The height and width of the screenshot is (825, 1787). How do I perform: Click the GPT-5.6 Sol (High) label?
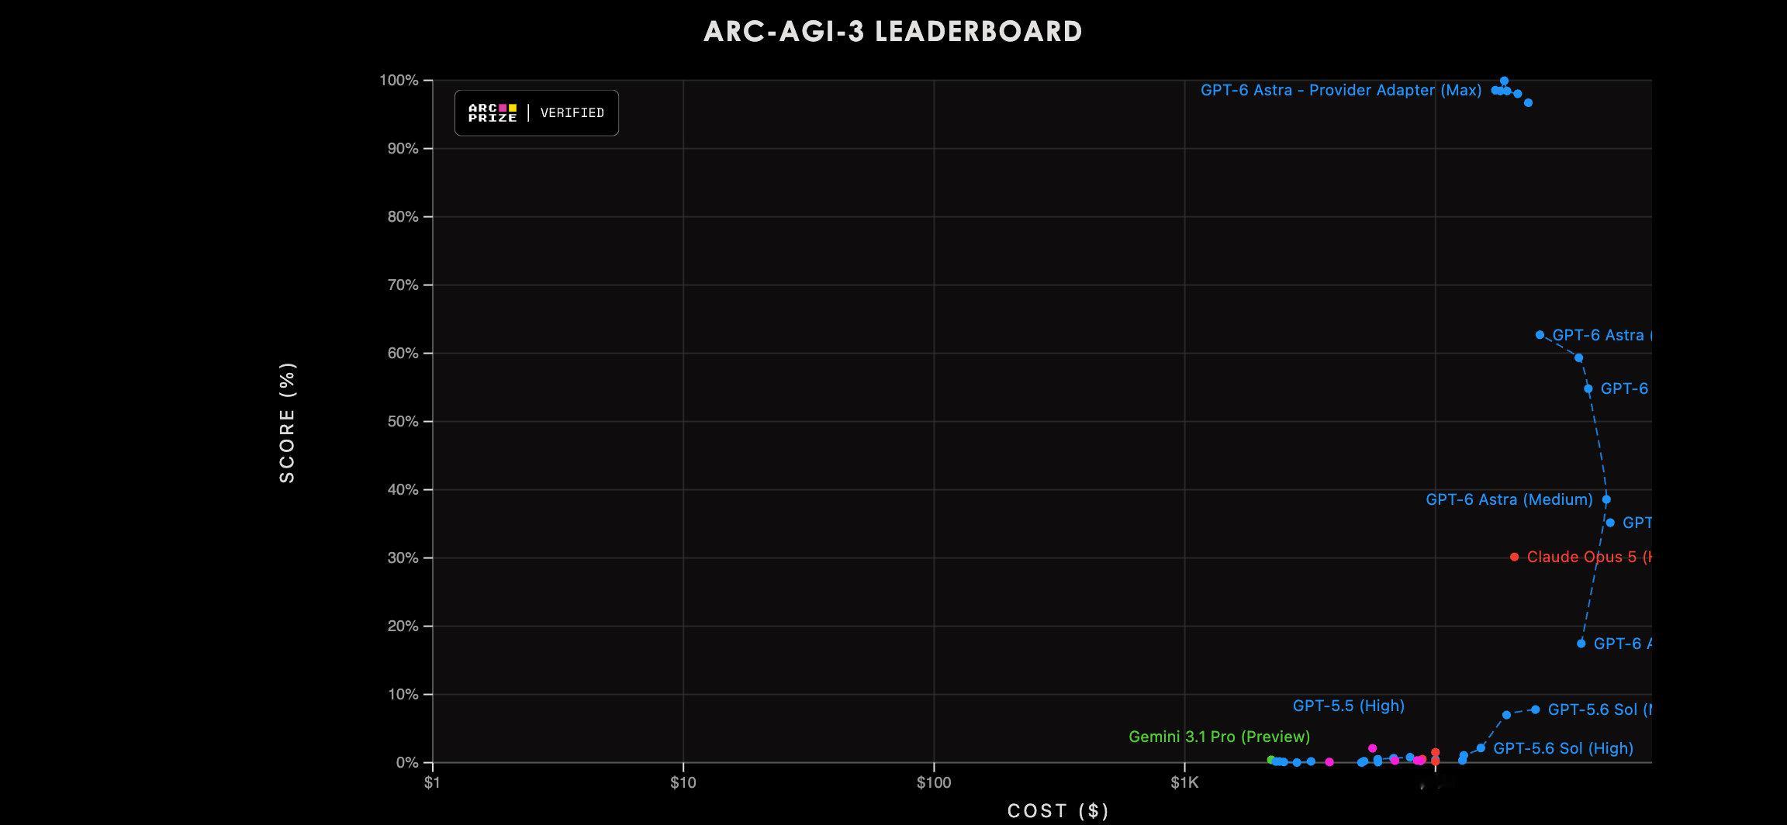pyautogui.click(x=1563, y=748)
